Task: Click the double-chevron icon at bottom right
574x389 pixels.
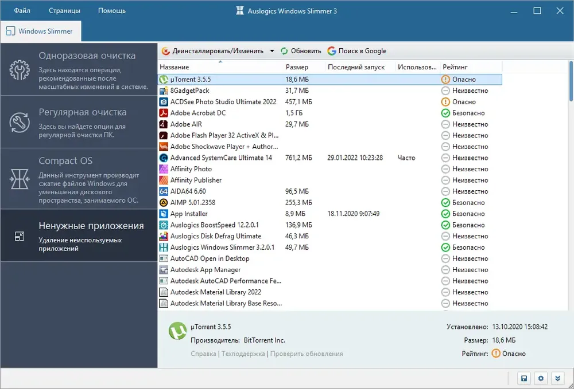Action: 557,379
